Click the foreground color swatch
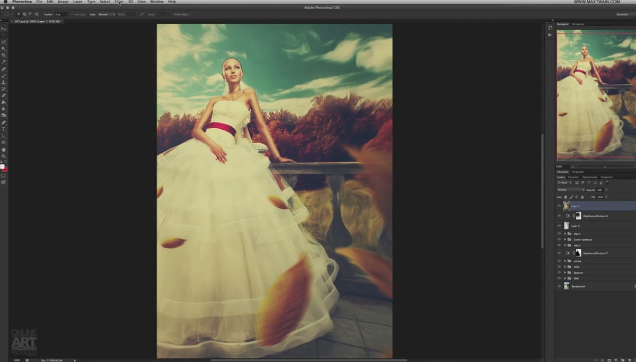This screenshot has height=362, width=636. coord(2,166)
